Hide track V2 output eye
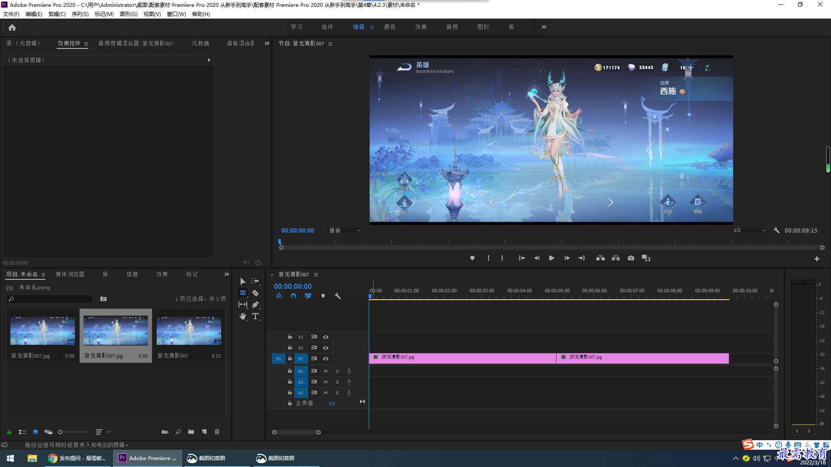Viewport: 831px width, 467px height. click(x=325, y=348)
